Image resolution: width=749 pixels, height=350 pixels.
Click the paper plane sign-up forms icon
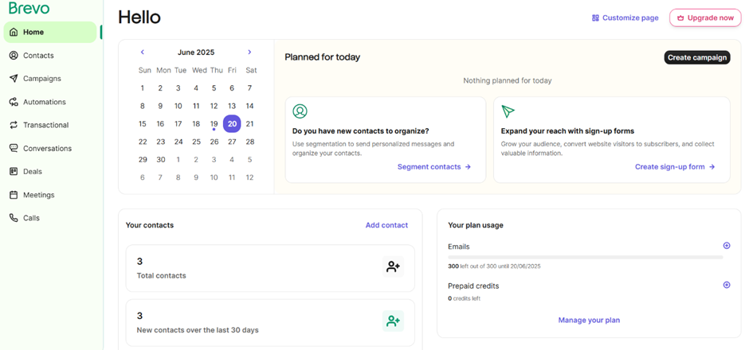[x=508, y=111]
